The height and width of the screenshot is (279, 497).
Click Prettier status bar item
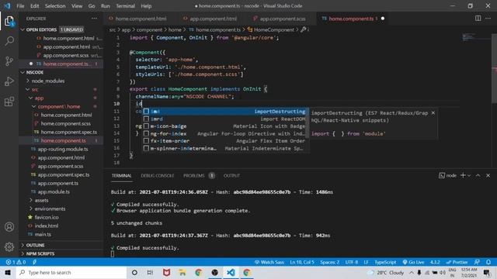(457, 262)
